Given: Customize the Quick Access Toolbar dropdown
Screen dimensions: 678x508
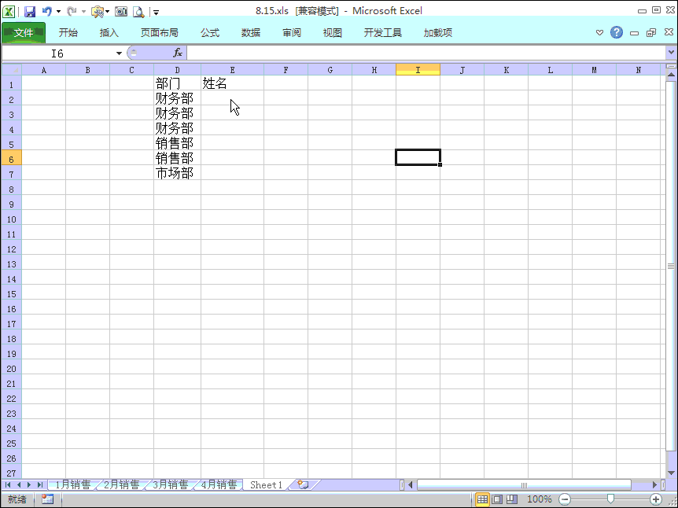Looking at the screenshot, I should pyautogui.click(x=156, y=13).
